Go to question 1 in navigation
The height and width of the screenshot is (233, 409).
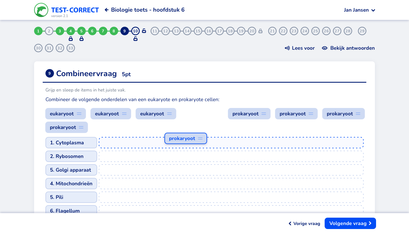[x=38, y=31]
